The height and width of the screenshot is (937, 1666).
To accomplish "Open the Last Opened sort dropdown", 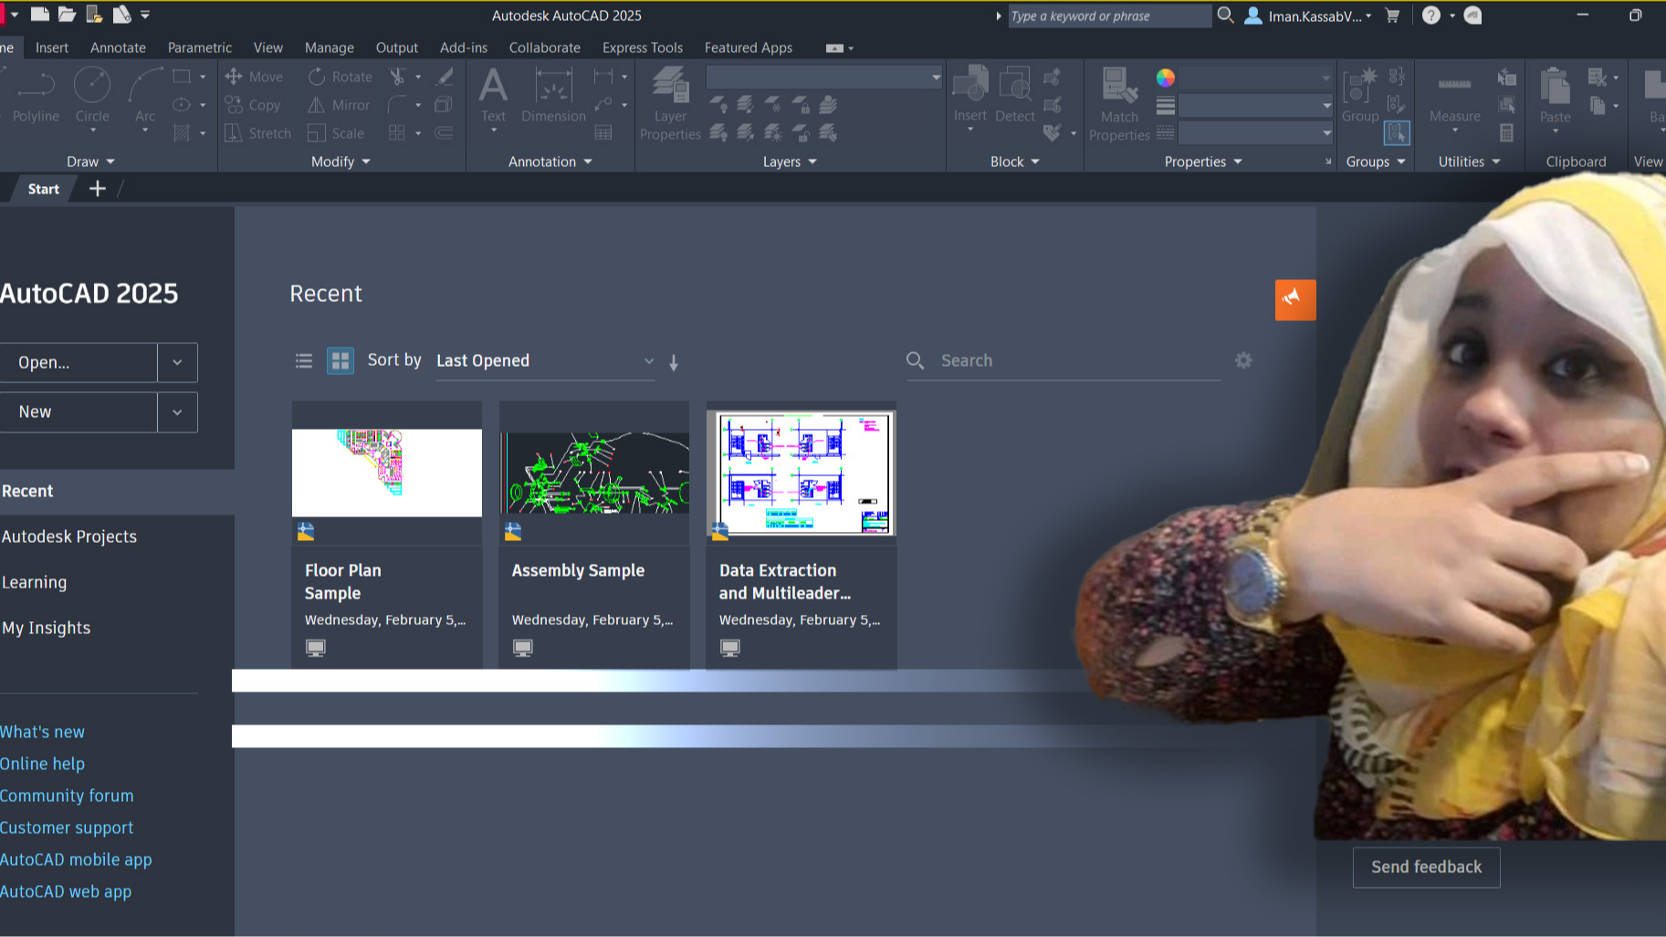I will pyautogui.click(x=544, y=360).
